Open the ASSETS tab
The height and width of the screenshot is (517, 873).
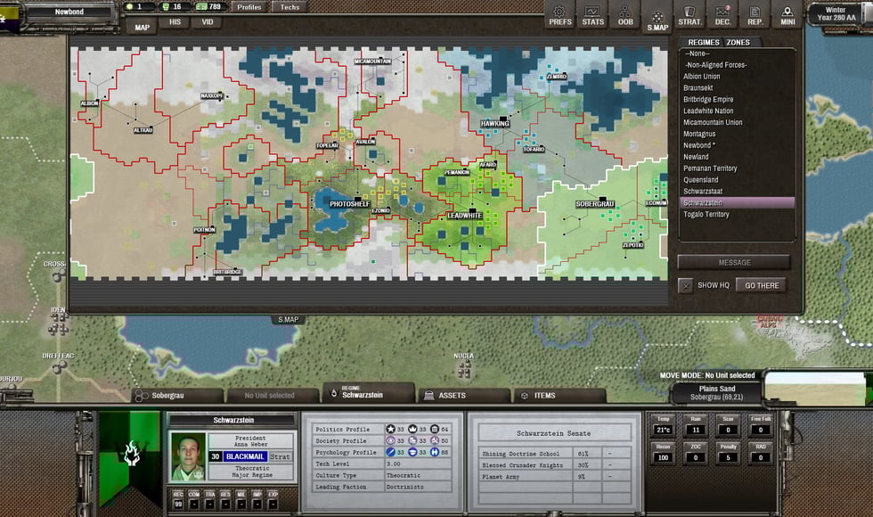[464, 396]
